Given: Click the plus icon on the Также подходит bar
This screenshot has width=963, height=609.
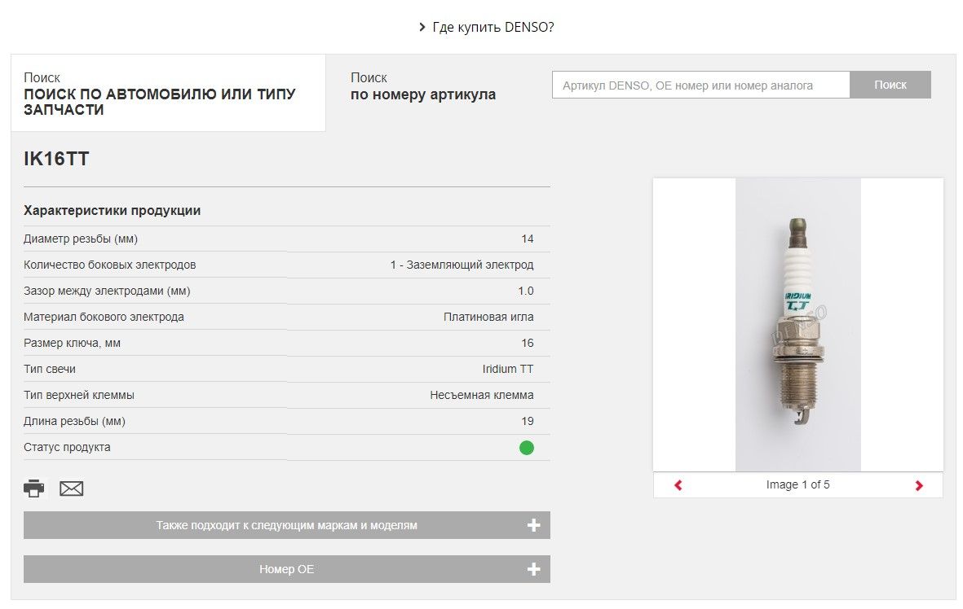Looking at the screenshot, I should coord(533,526).
